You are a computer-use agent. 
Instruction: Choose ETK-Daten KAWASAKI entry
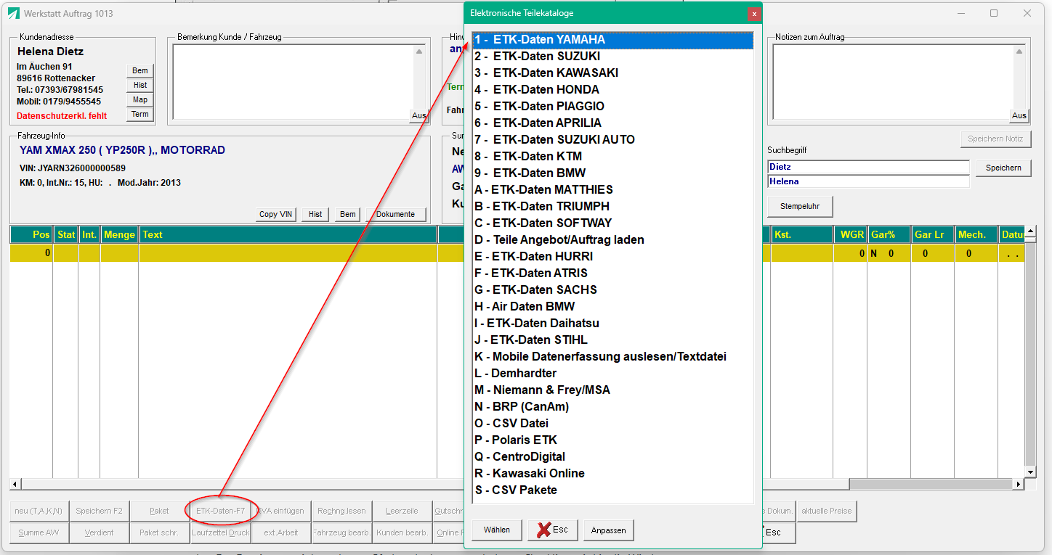click(x=612, y=73)
